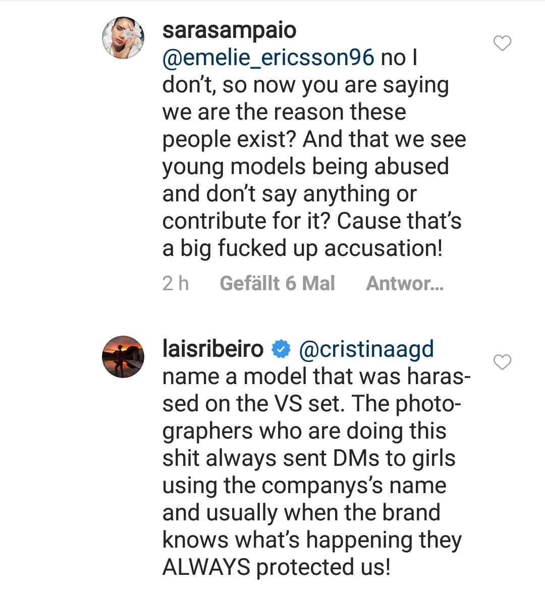Viewport: 545px width, 591px height.
Task: Click "knows what's happening they" text line
Action: (x=311, y=540)
